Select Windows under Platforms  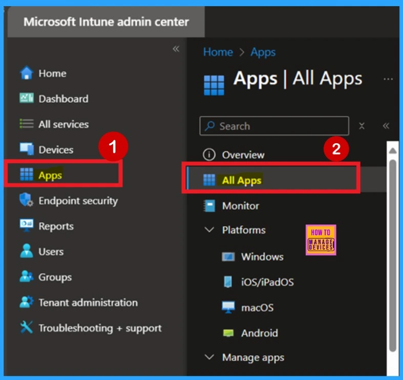[x=262, y=257]
